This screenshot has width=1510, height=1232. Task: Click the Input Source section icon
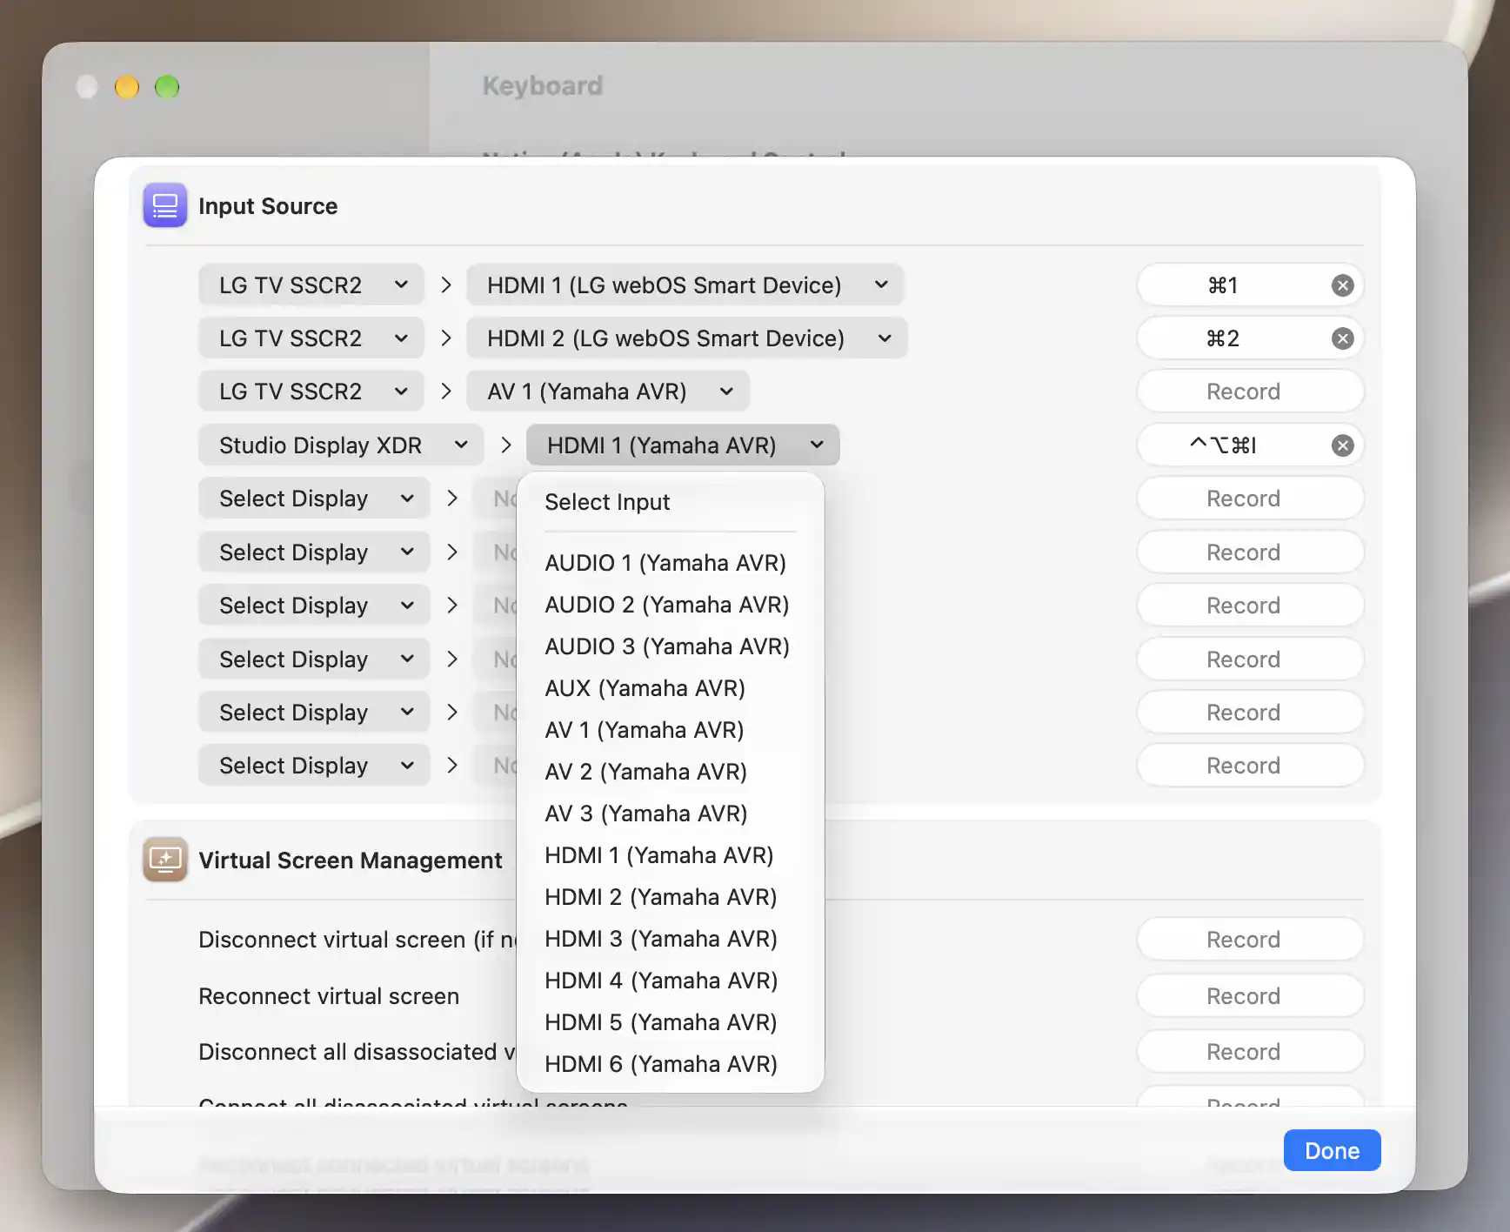click(165, 205)
